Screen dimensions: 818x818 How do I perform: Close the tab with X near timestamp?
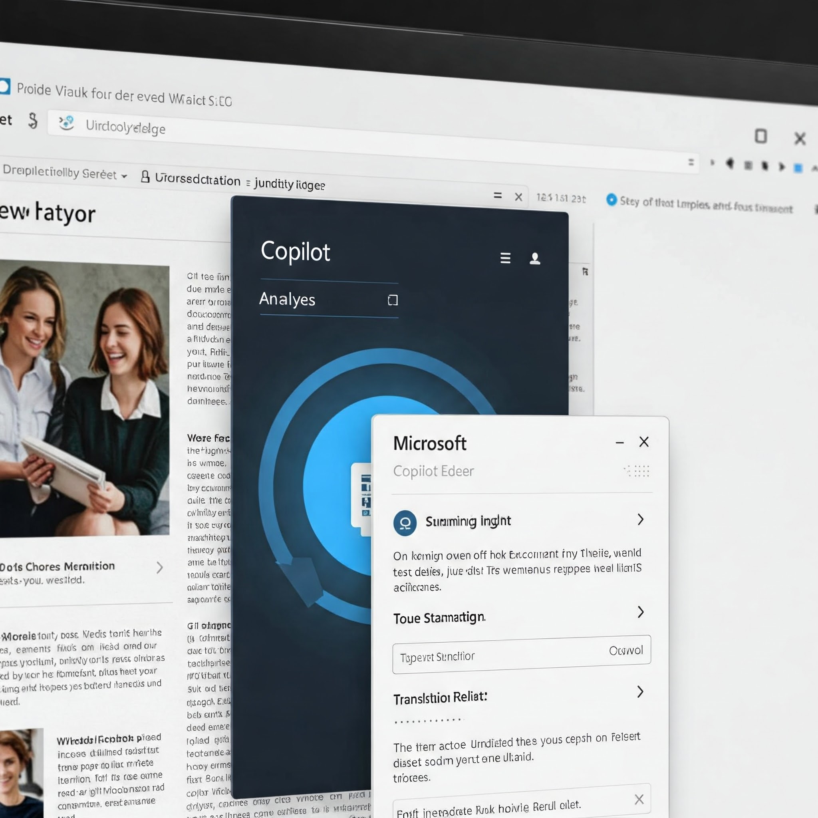click(518, 197)
